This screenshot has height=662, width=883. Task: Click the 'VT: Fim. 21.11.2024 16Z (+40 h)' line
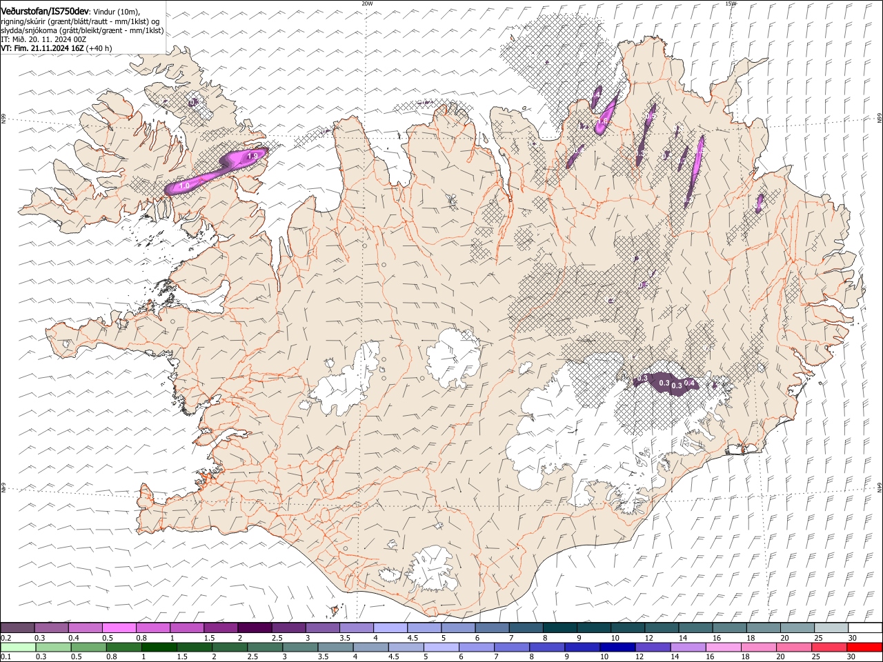tap(56, 48)
